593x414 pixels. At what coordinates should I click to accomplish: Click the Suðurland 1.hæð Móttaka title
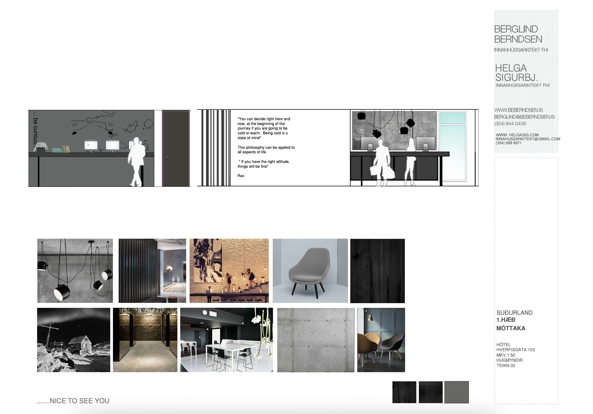pyautogui.click(x=514, y=320)
